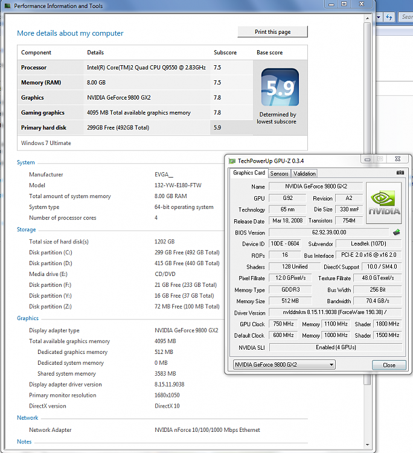Click the vertical scrollbar down arrow
This screenshot has height=453, width=413.
367,445
